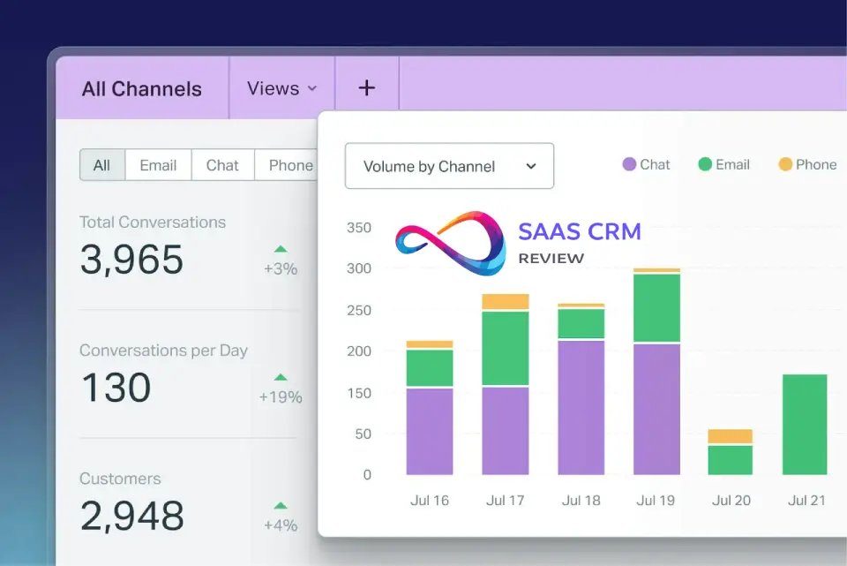Click green up arrow beside Total Conversations
The image size is (847, 566).
click(x=281, y=249)
